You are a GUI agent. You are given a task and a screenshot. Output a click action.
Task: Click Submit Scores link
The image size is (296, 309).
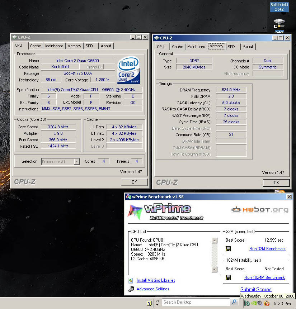coord(256,289)
